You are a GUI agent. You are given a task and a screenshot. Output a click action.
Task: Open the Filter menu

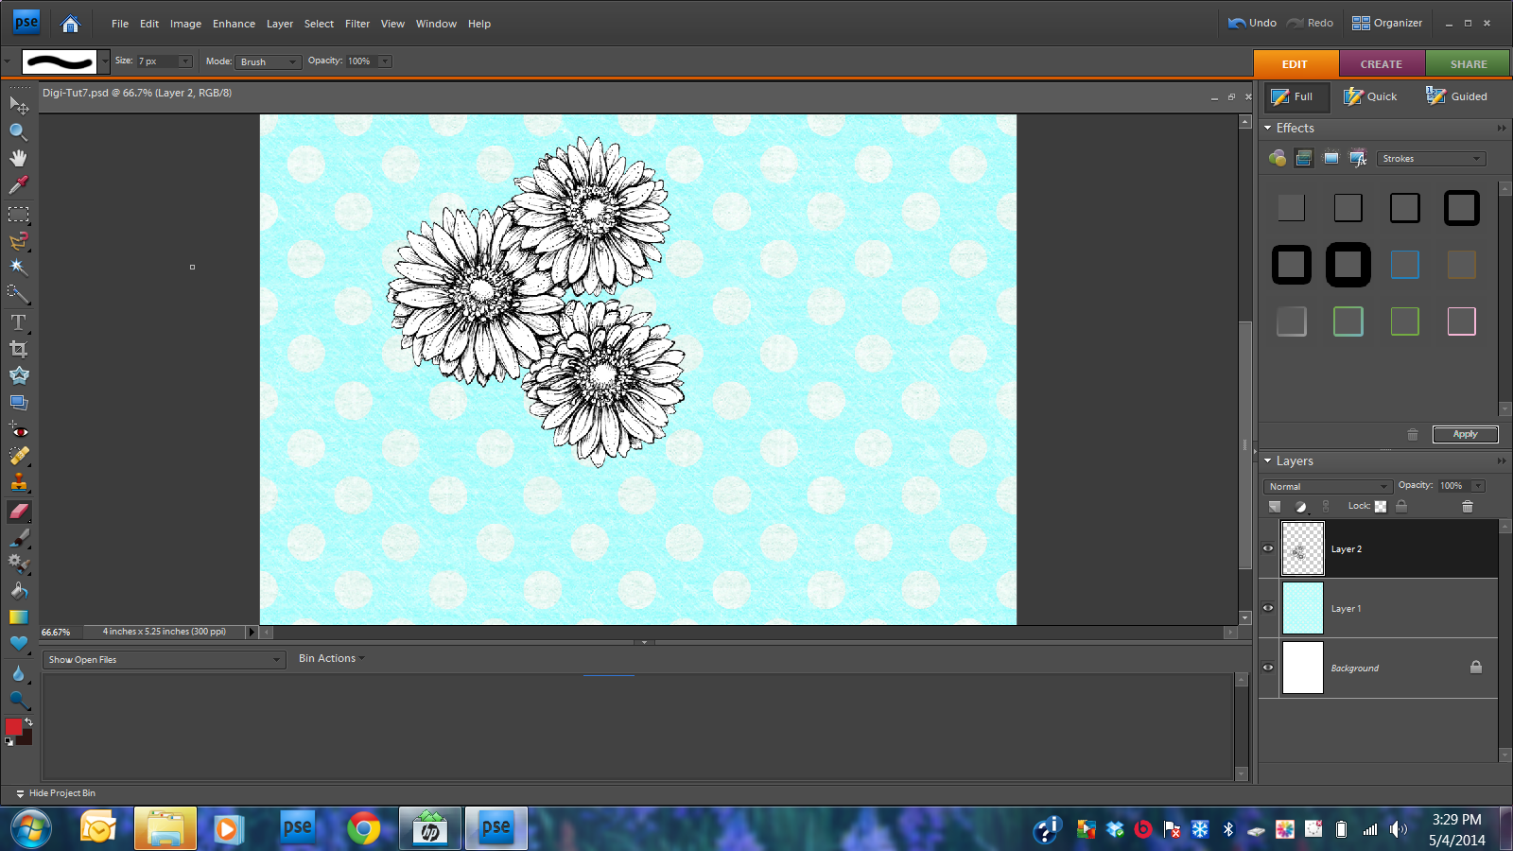coord(357,24)
